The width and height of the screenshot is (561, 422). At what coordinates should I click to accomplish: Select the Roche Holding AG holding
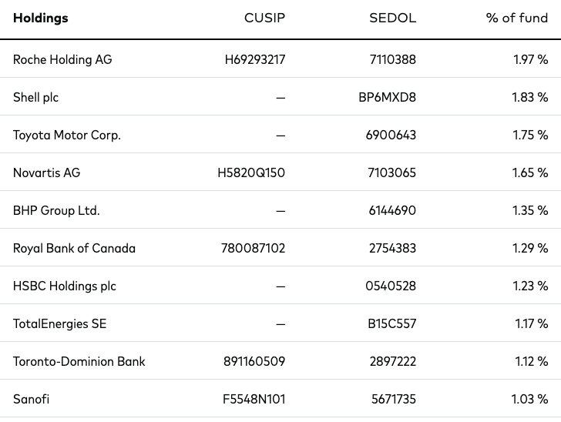(x=62, y=59)
